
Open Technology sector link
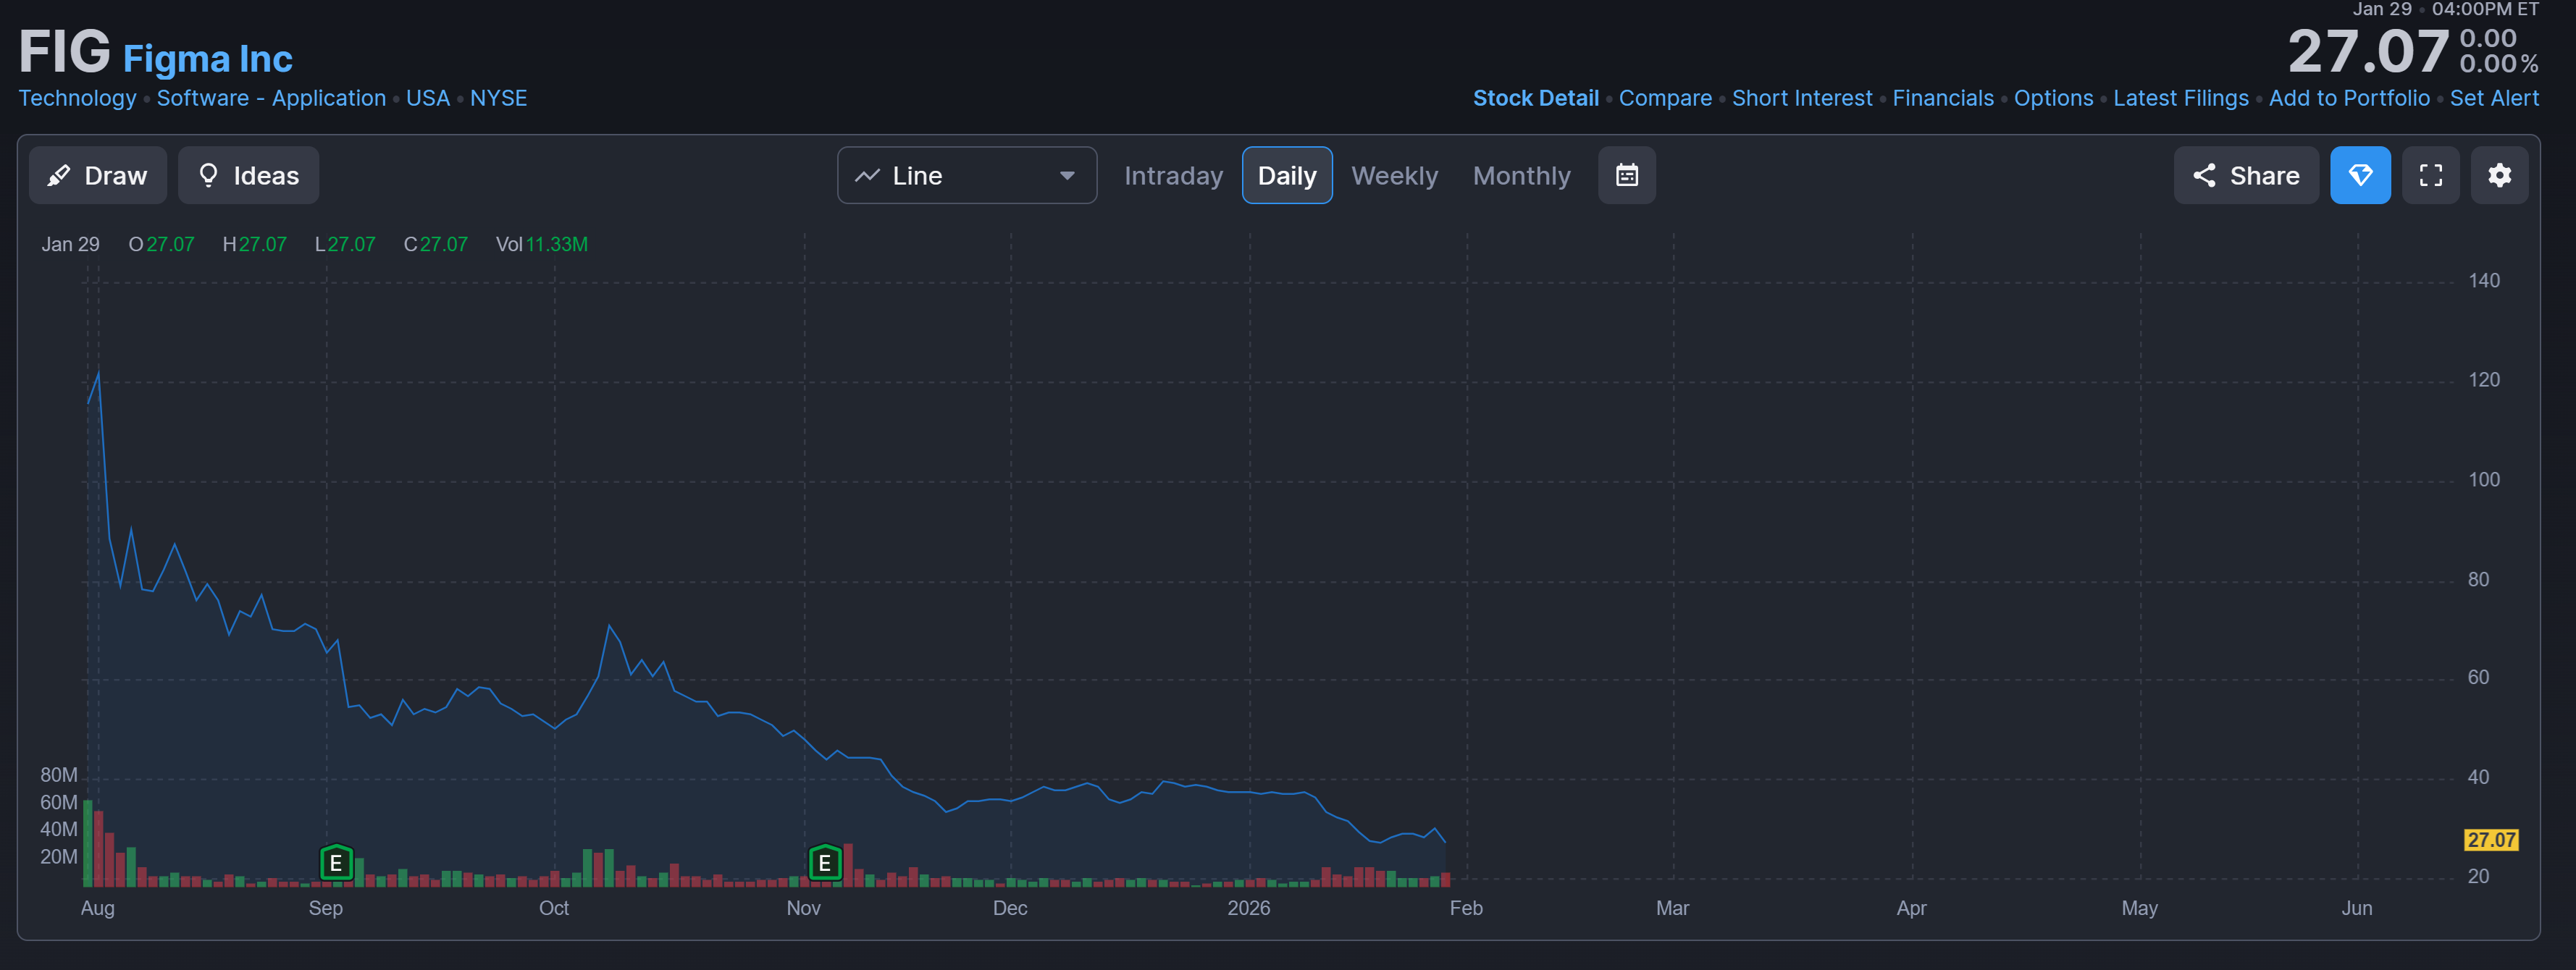click(77, 98)
